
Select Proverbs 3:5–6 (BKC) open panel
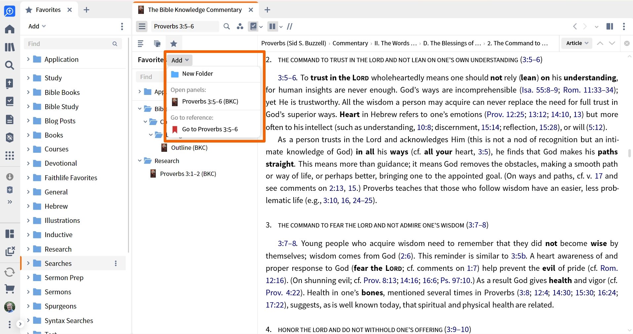pyautogui.click(x=214, y=102)
